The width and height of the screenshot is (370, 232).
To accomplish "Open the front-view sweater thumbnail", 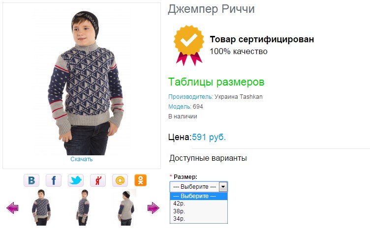I will 41,207.
